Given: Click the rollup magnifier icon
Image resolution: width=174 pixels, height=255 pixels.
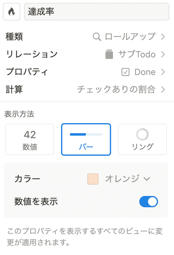Looking at the screenshot, I should (x=97, y=37).
